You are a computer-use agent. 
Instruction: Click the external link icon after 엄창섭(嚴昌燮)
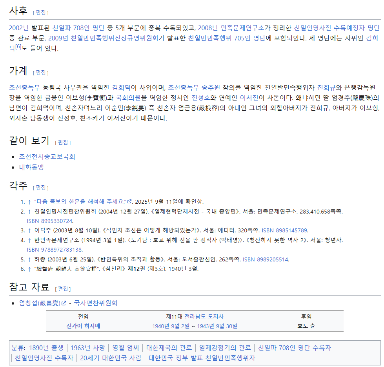(x=63, y=303)
